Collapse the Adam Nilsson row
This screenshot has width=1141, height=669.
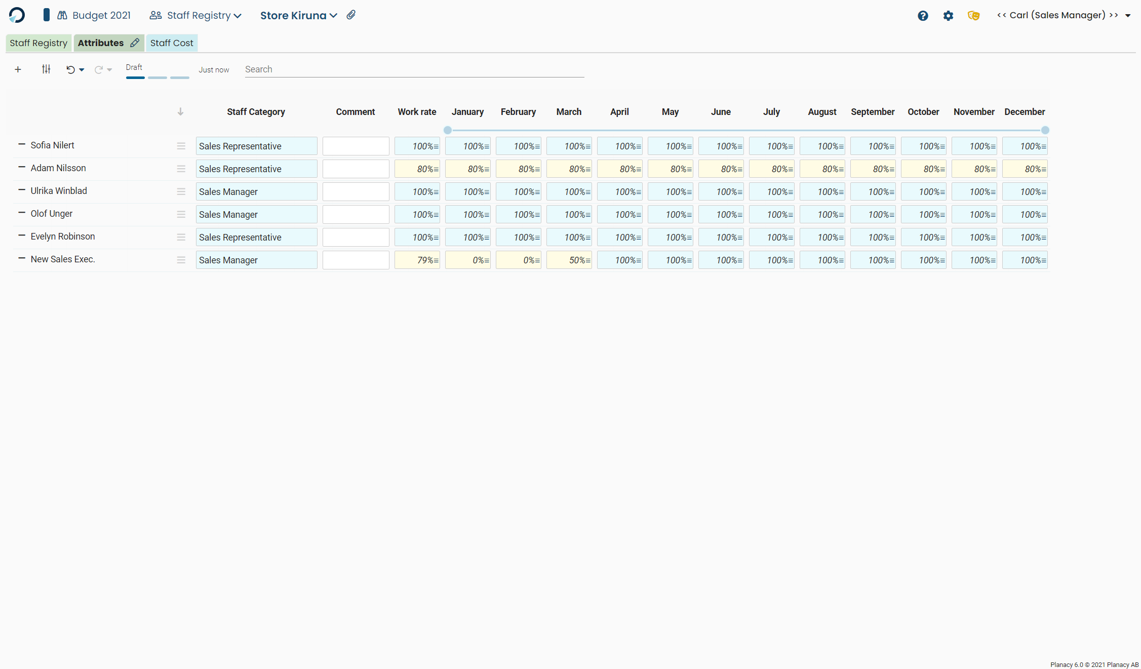pos(22,167)
